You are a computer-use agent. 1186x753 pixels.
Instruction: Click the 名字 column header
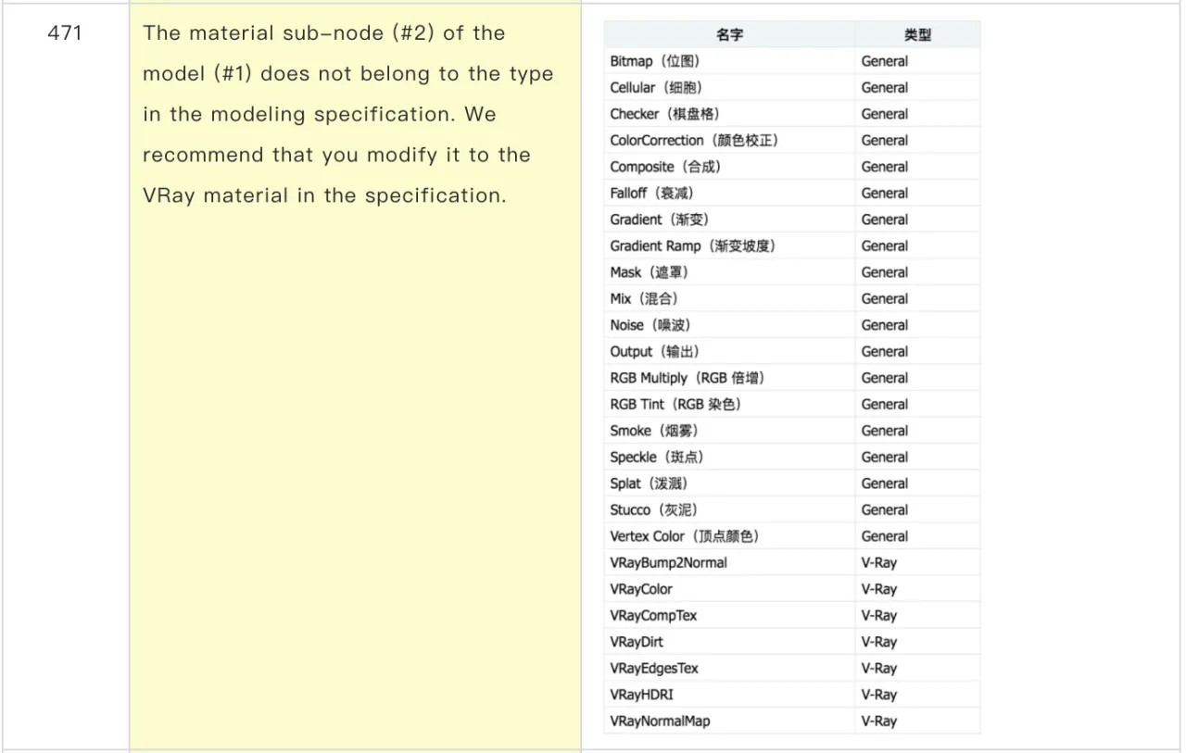tap(728, 34)
